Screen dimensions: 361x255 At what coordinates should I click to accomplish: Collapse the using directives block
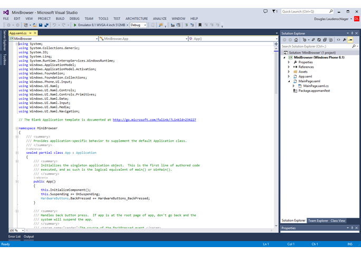coord(17,44)
